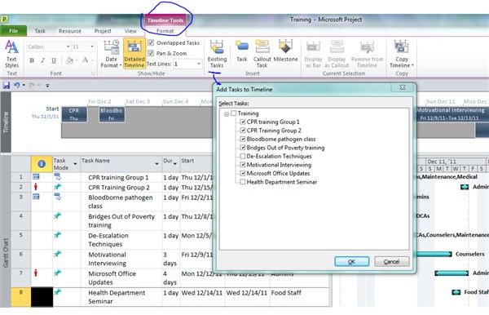Undo the last action
The width and height of the screenshot is (489, 315).
point(16,85)
